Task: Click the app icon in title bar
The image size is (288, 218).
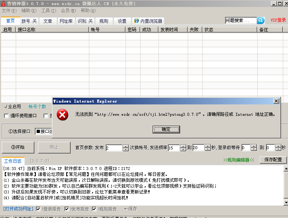Action: click(x=3, y=3)
